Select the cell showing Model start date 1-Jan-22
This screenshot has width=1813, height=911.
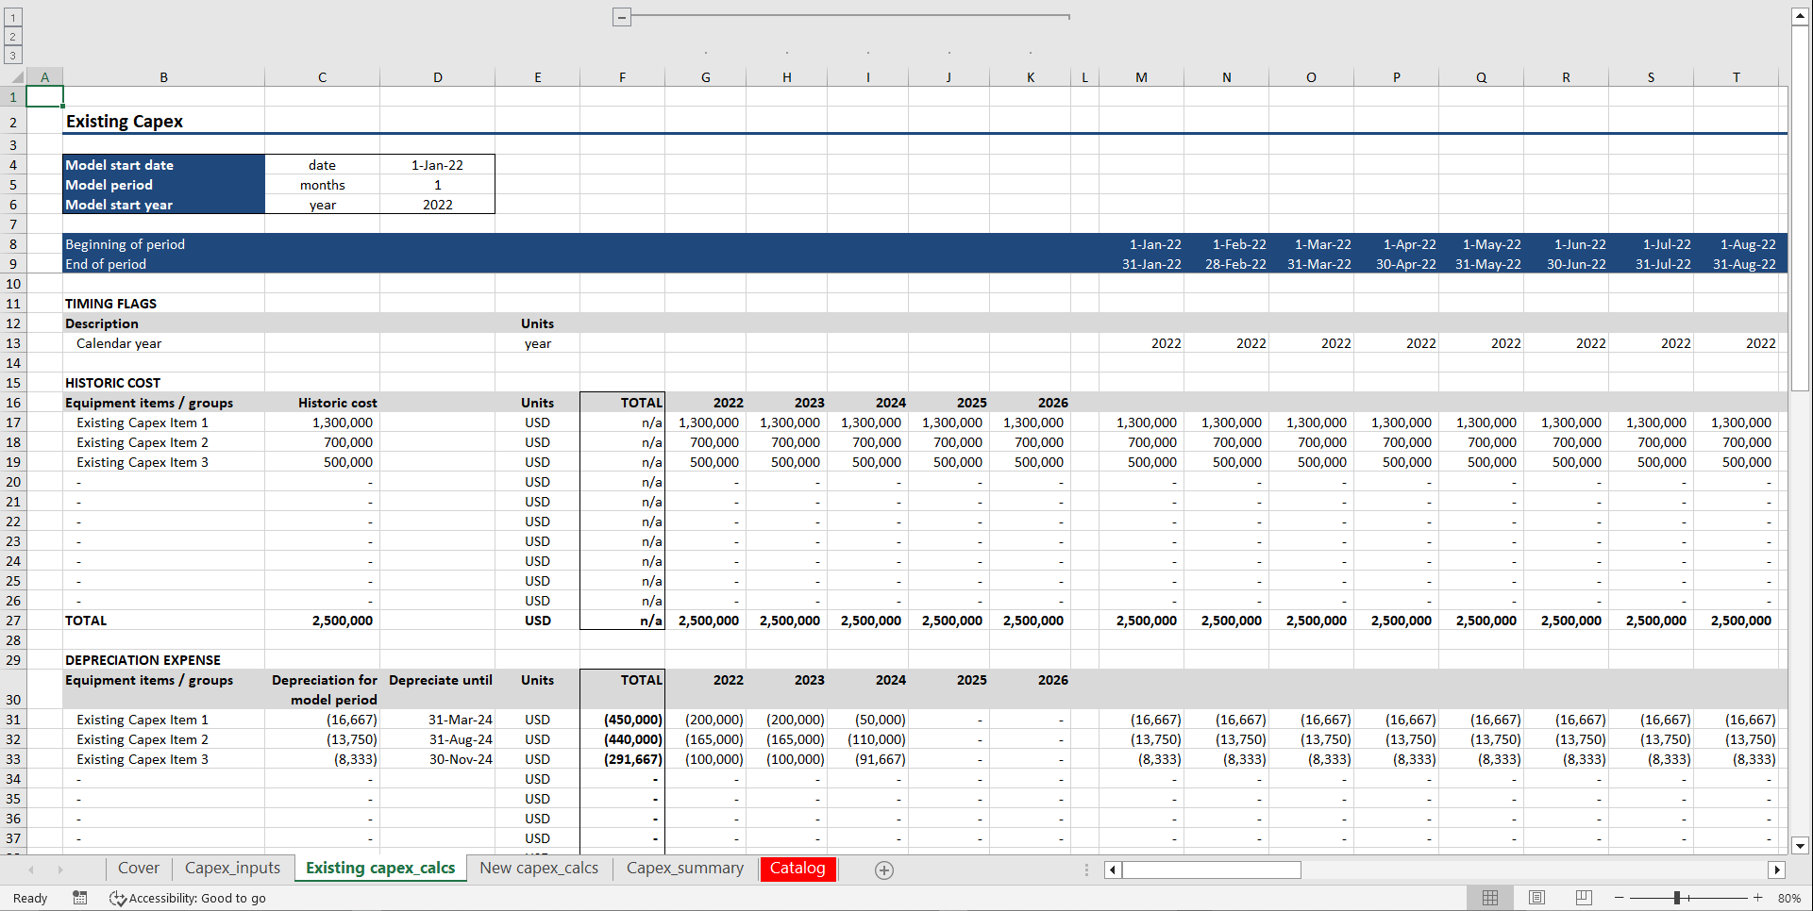click(x=437, y=164)
